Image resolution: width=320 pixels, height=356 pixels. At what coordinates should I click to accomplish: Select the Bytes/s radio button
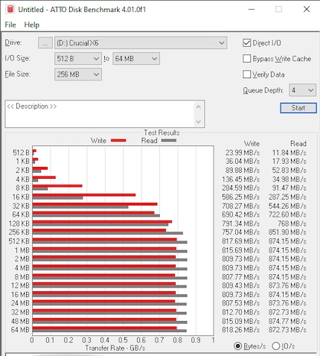[237, 346]
